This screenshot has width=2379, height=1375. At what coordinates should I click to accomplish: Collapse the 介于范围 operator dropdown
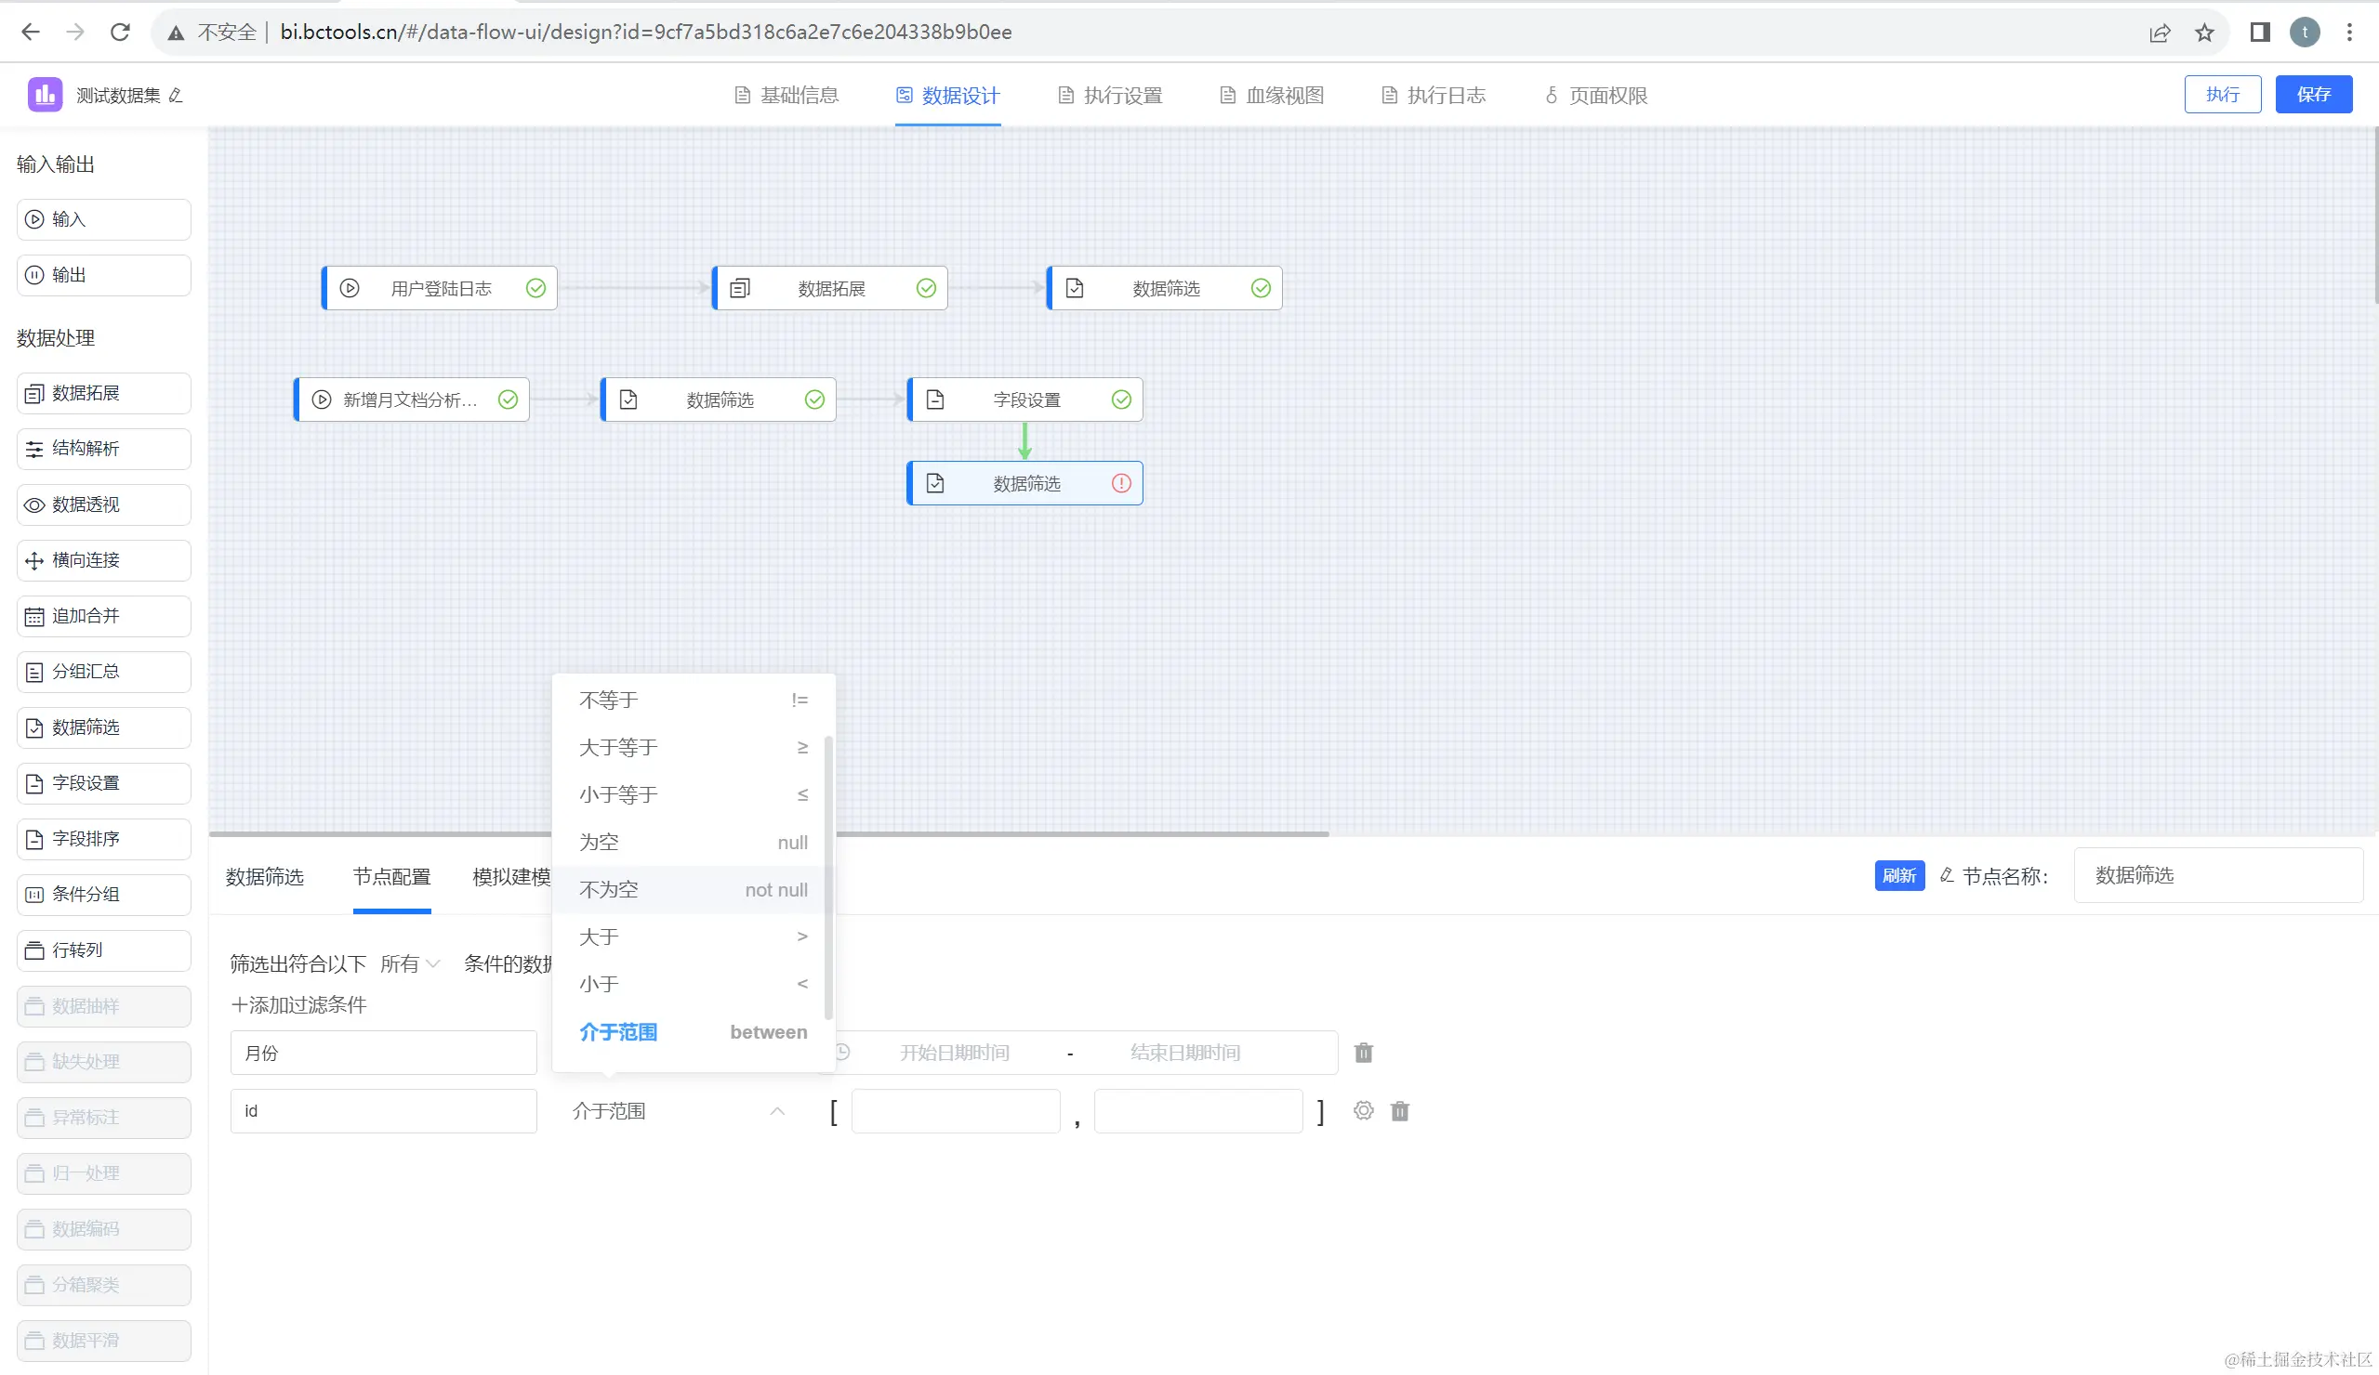(777, 1111)
